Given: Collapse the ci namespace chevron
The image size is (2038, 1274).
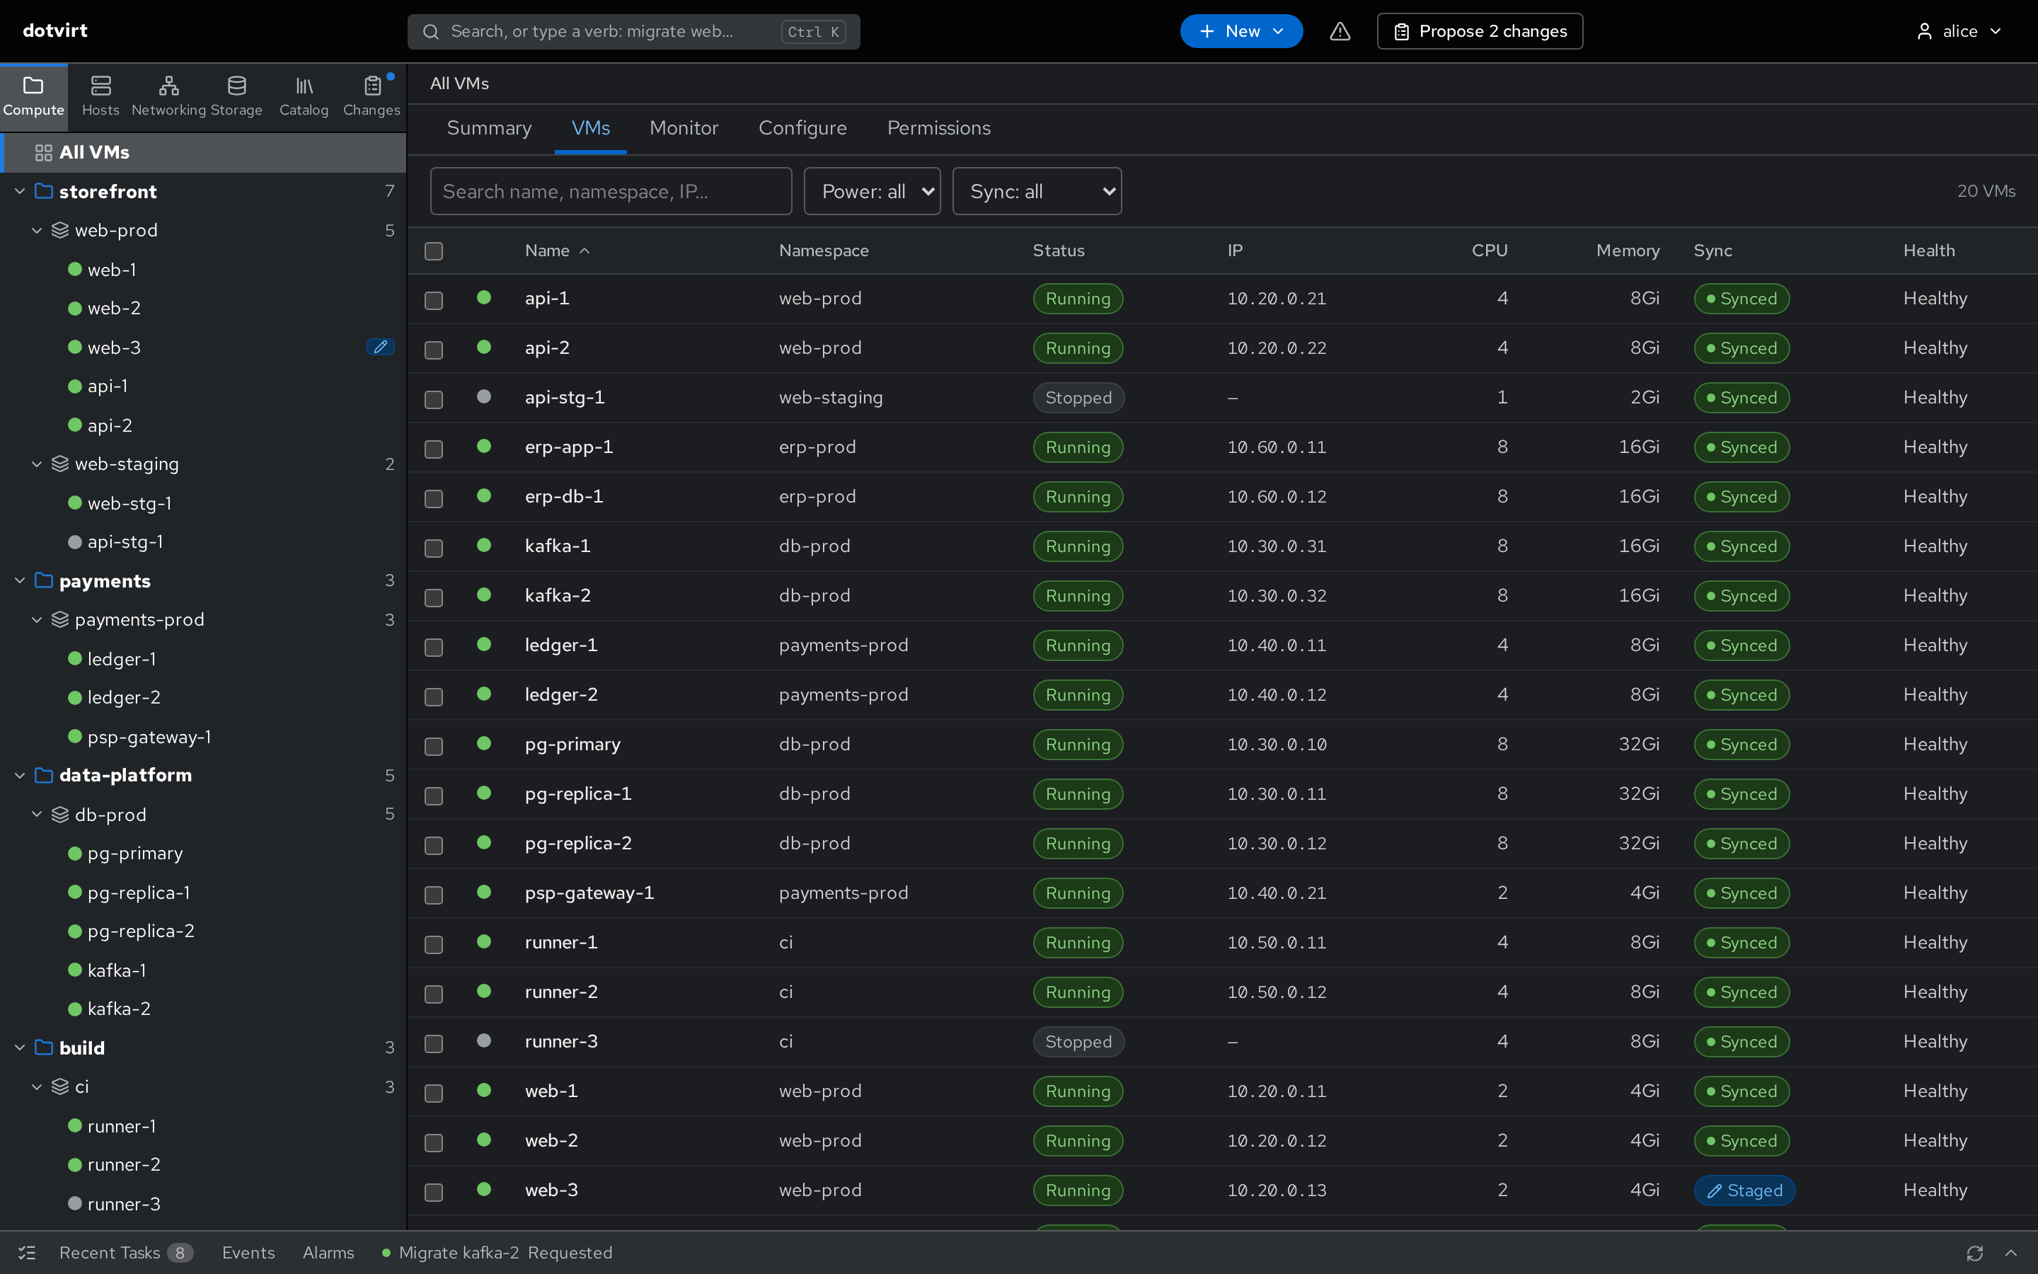Looking at the screenshot, I should point(37,1086).
